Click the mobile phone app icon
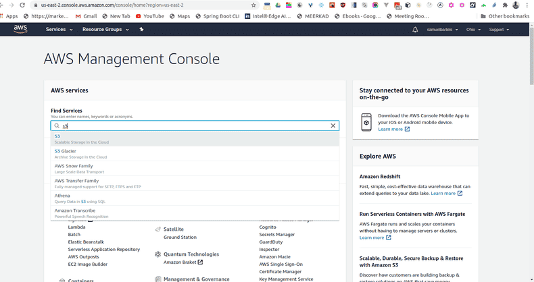Viewport: 534px width, 282px height. (366, 122)
